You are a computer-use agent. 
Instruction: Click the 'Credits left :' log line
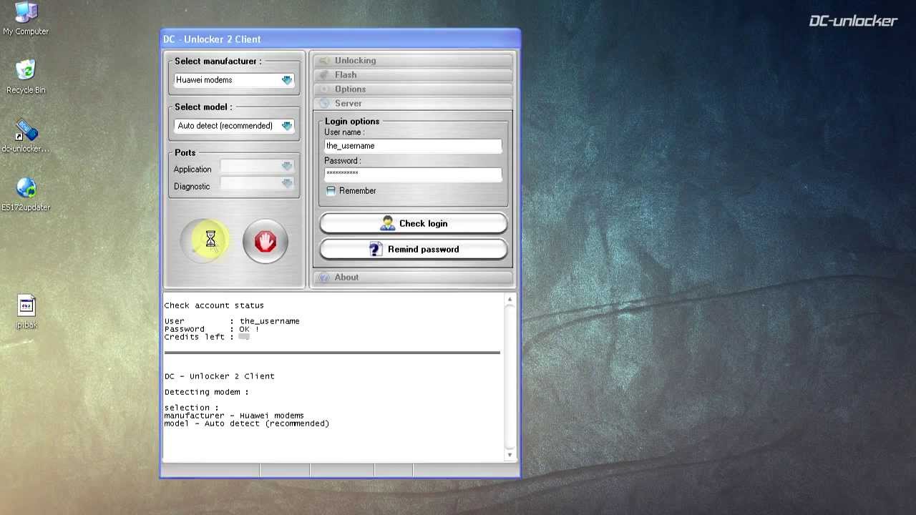click(x=207, y=337)
